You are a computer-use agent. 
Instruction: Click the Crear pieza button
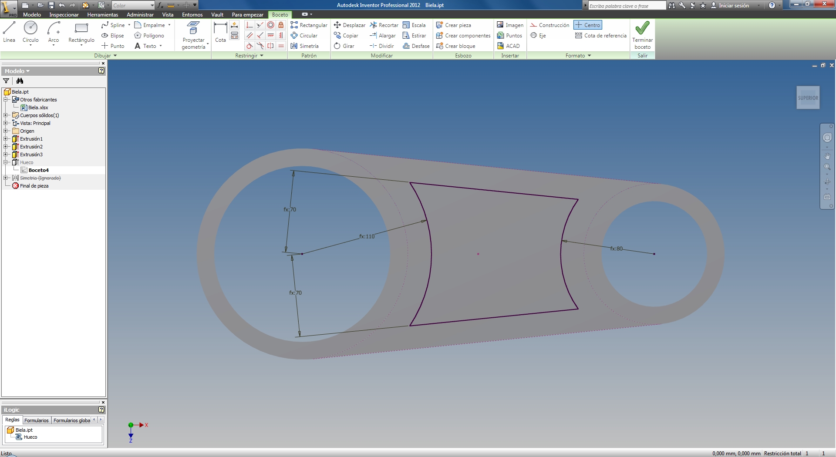point(454,25)
